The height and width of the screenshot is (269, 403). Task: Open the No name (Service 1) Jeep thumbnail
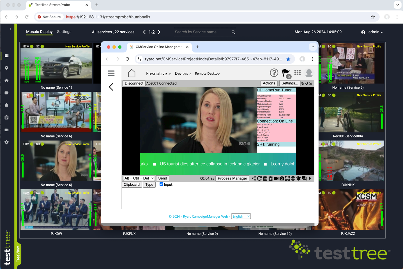[56, 64]
